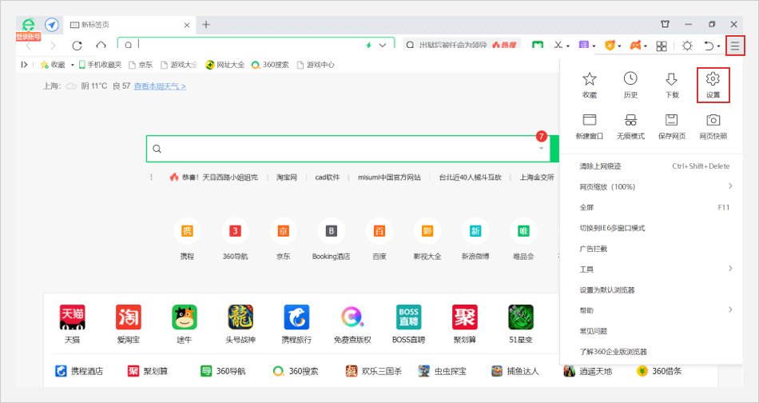Toggle 全屏 fullscreen mode
Screen dimensions: 759x403
587,207
